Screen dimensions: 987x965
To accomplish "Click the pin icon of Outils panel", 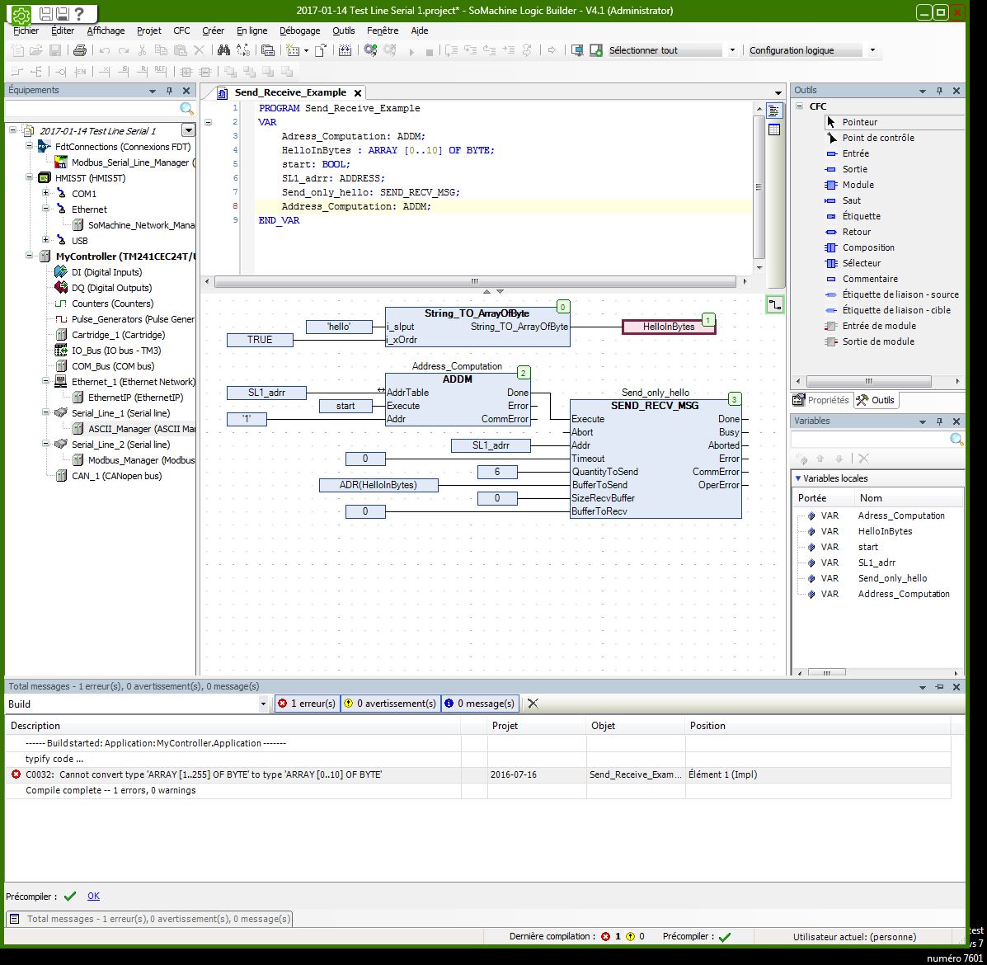I will point(940,91).
